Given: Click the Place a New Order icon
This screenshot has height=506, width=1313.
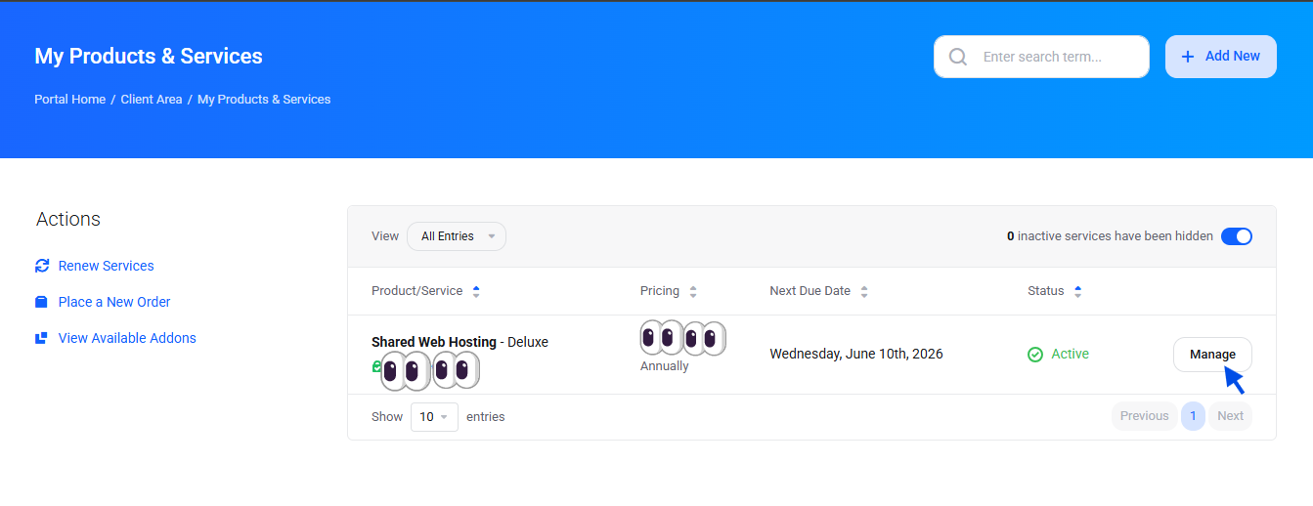Looking at the screenshot, I should click(42, 302).
